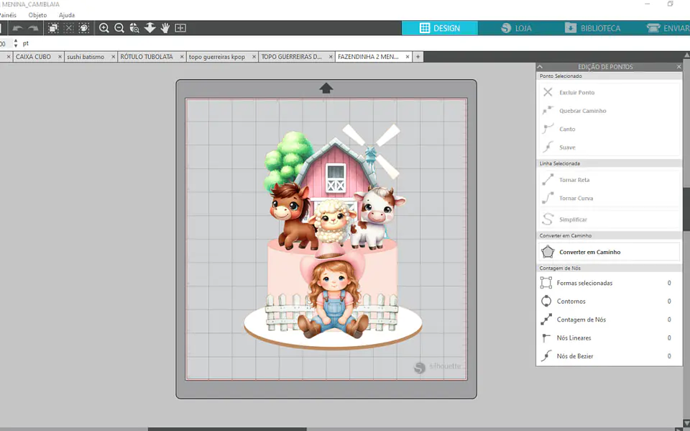Open the ENVIAR send tab
The height and width of the screenshot is (431, 690).
(x=668, y=28)
